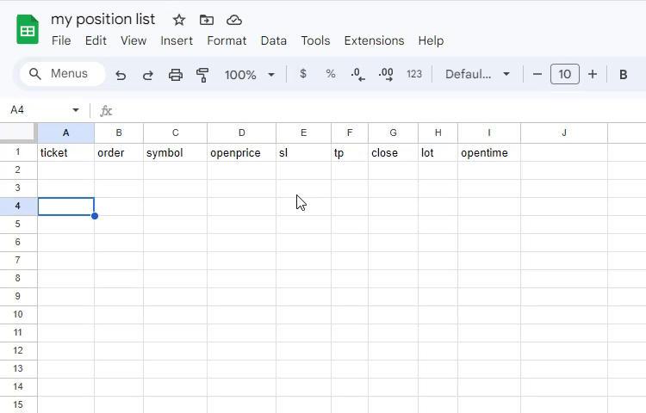Image resolution: width=646 pixels, height=413 pixels.
Task: Select column H header
Action: (x=438, y=133)
